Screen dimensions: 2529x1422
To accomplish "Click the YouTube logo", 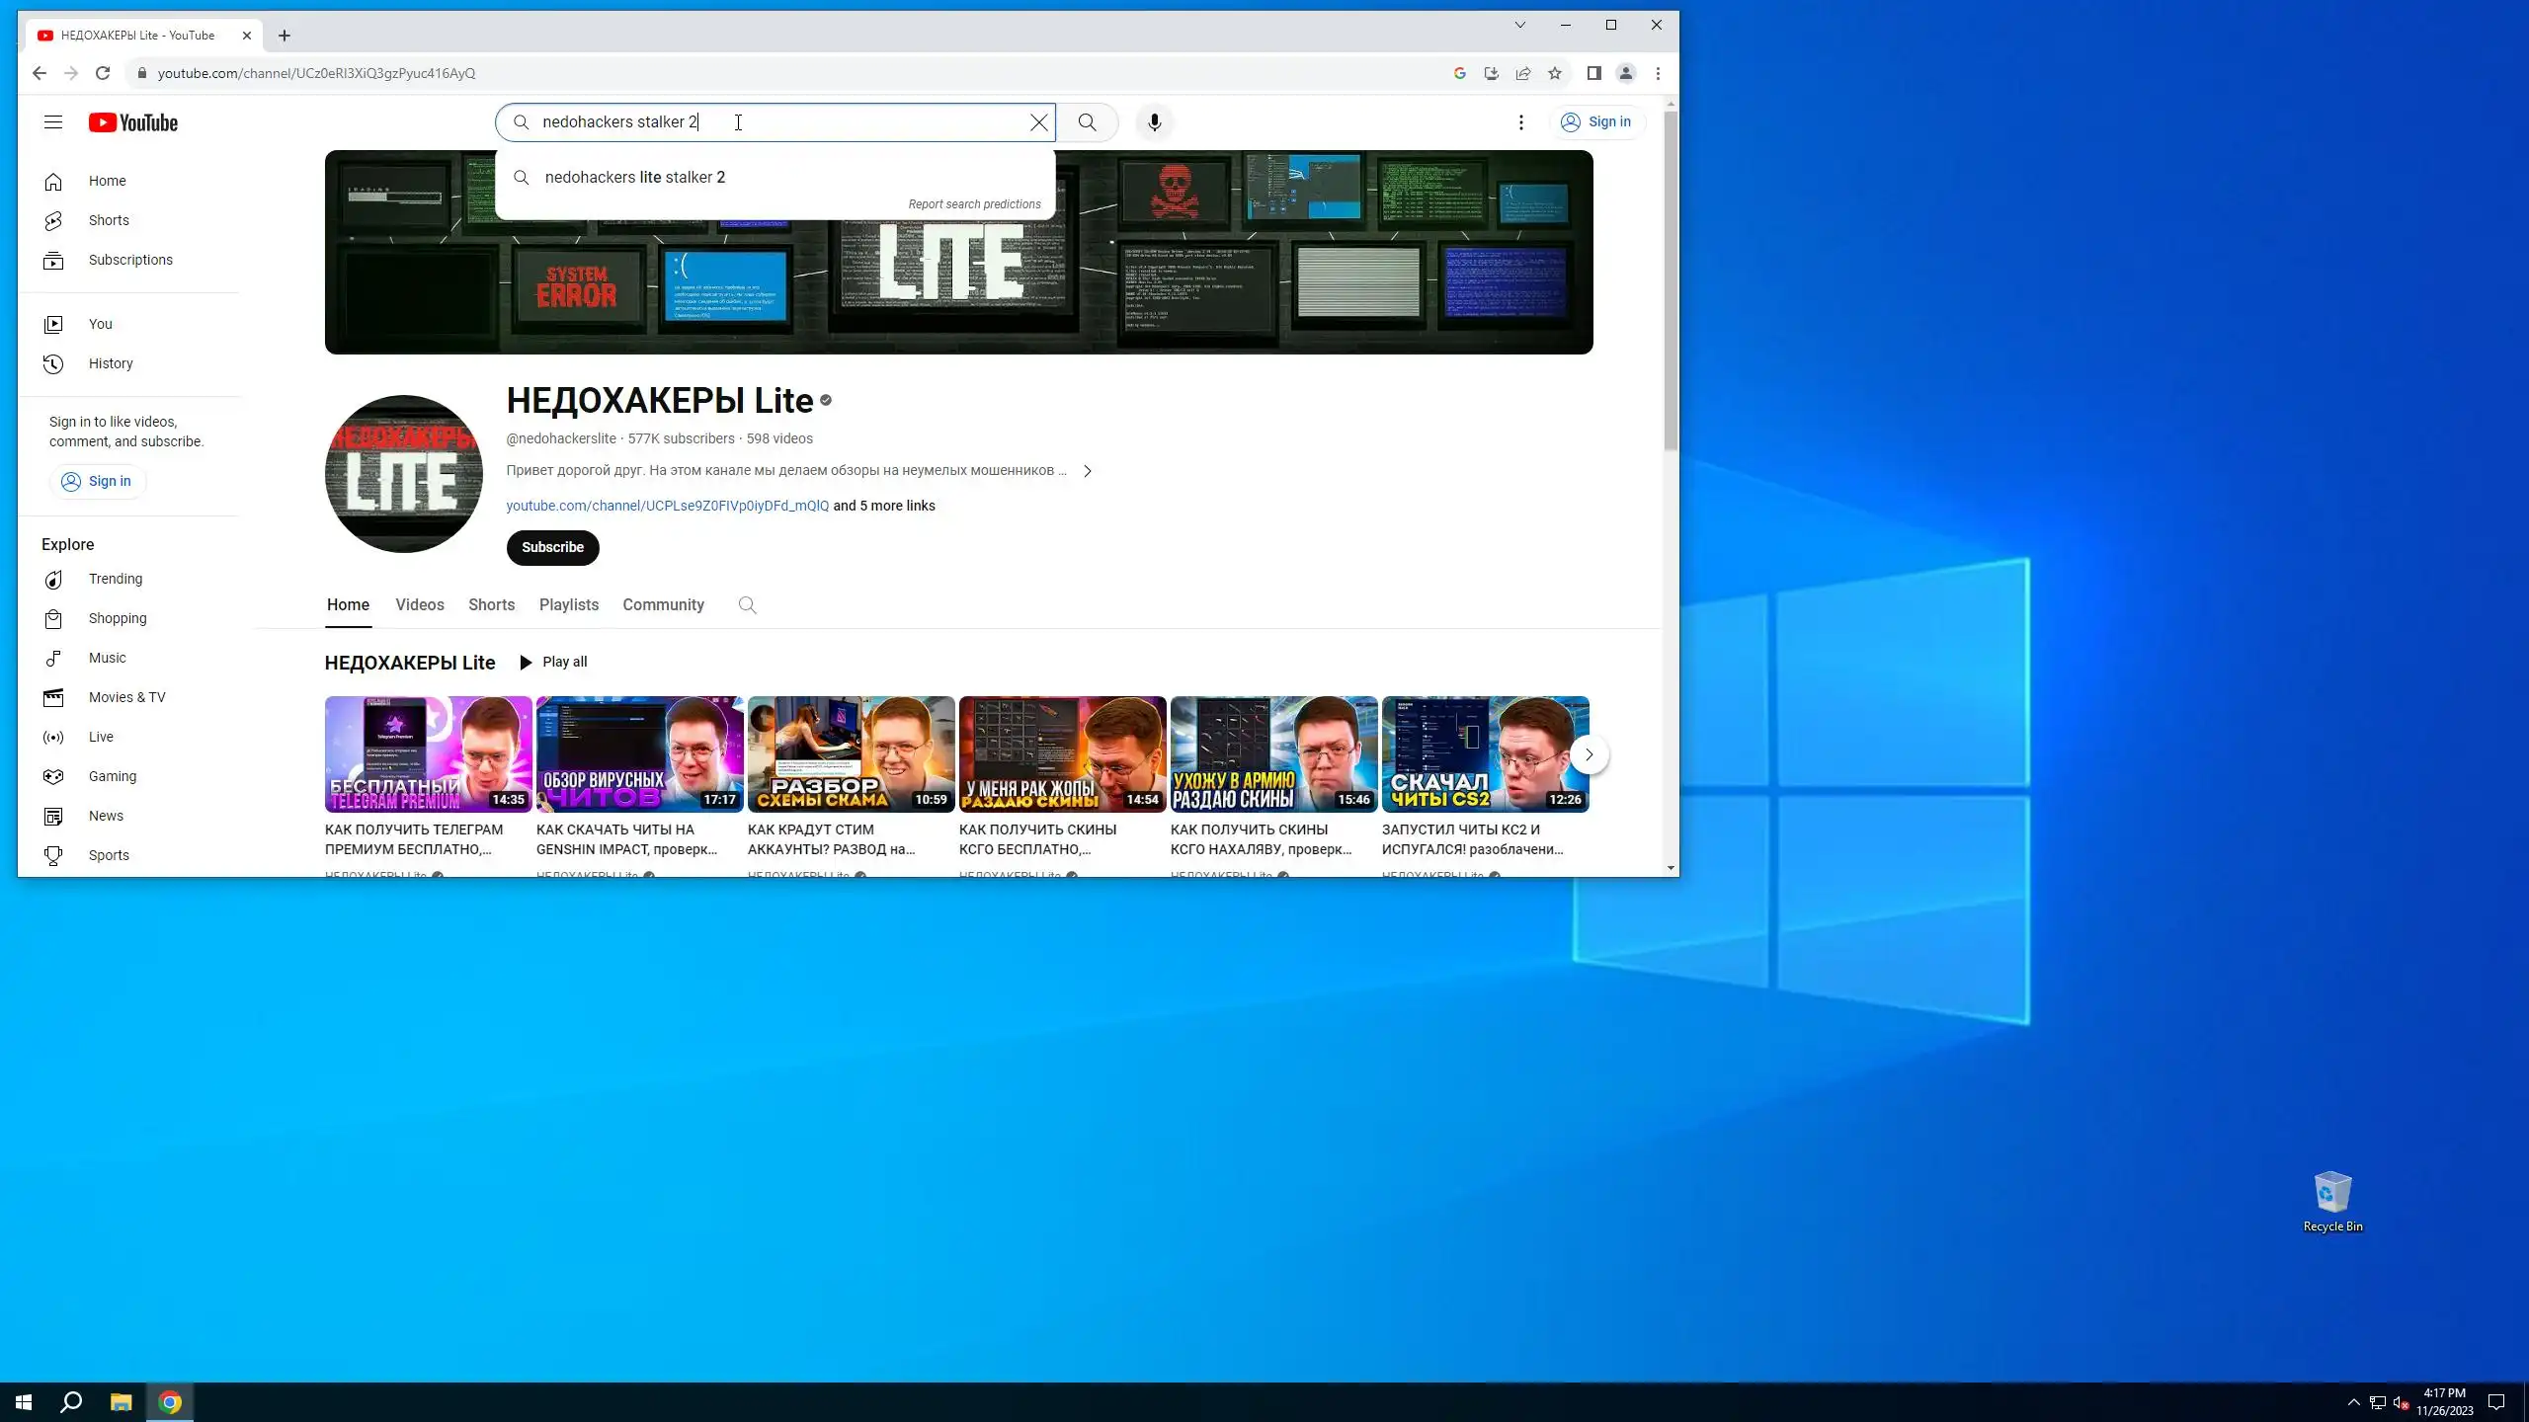I will [133, 122].
